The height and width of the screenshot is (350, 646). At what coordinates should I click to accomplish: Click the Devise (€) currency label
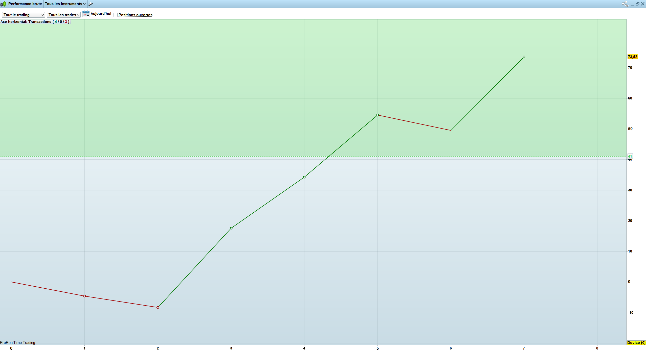coord(636,343)
